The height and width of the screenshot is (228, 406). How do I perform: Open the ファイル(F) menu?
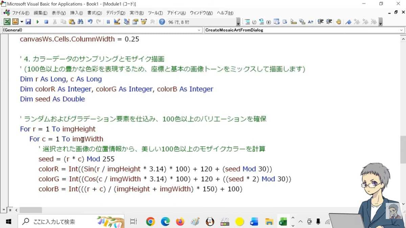point(21,13)
